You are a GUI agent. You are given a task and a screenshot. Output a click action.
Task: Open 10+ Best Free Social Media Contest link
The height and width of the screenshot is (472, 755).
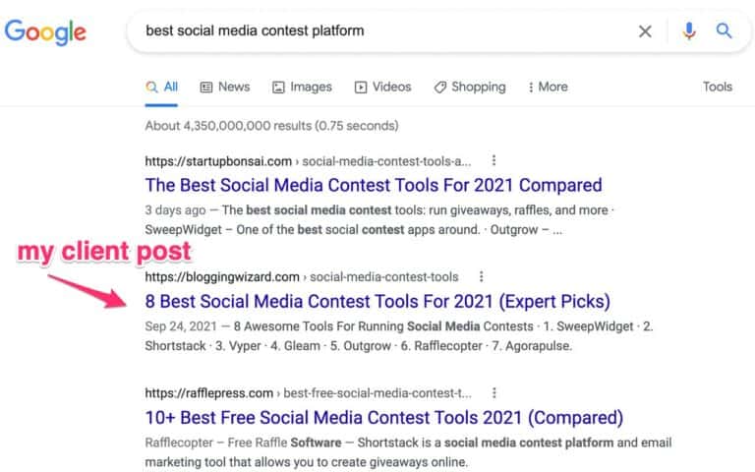coord(383,418)
